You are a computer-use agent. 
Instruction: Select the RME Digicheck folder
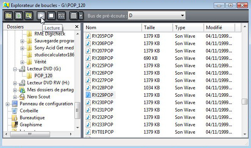click(50, 34)
